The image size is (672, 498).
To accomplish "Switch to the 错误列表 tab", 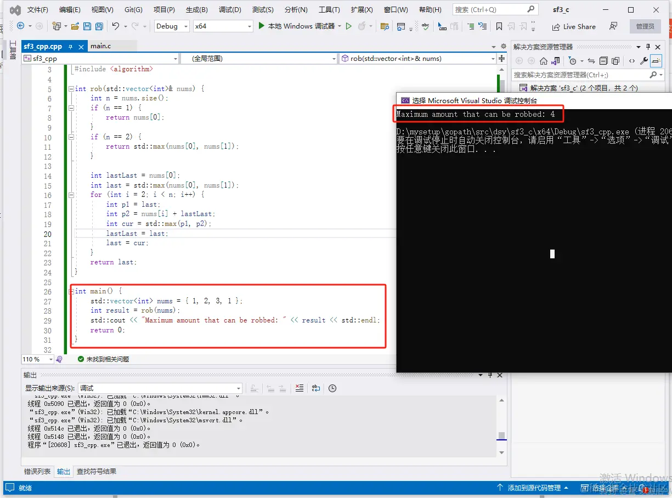I will click(37, 472).
